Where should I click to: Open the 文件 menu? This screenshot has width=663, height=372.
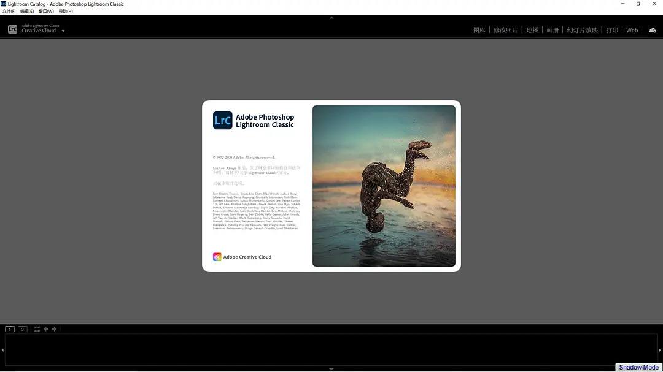click(8, 10)
